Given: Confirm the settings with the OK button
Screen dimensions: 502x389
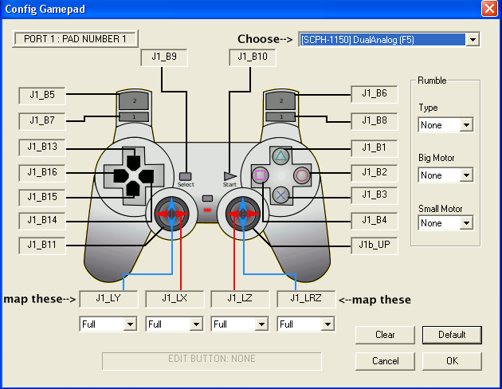Looking at the screenshot, I should (452, 361).
